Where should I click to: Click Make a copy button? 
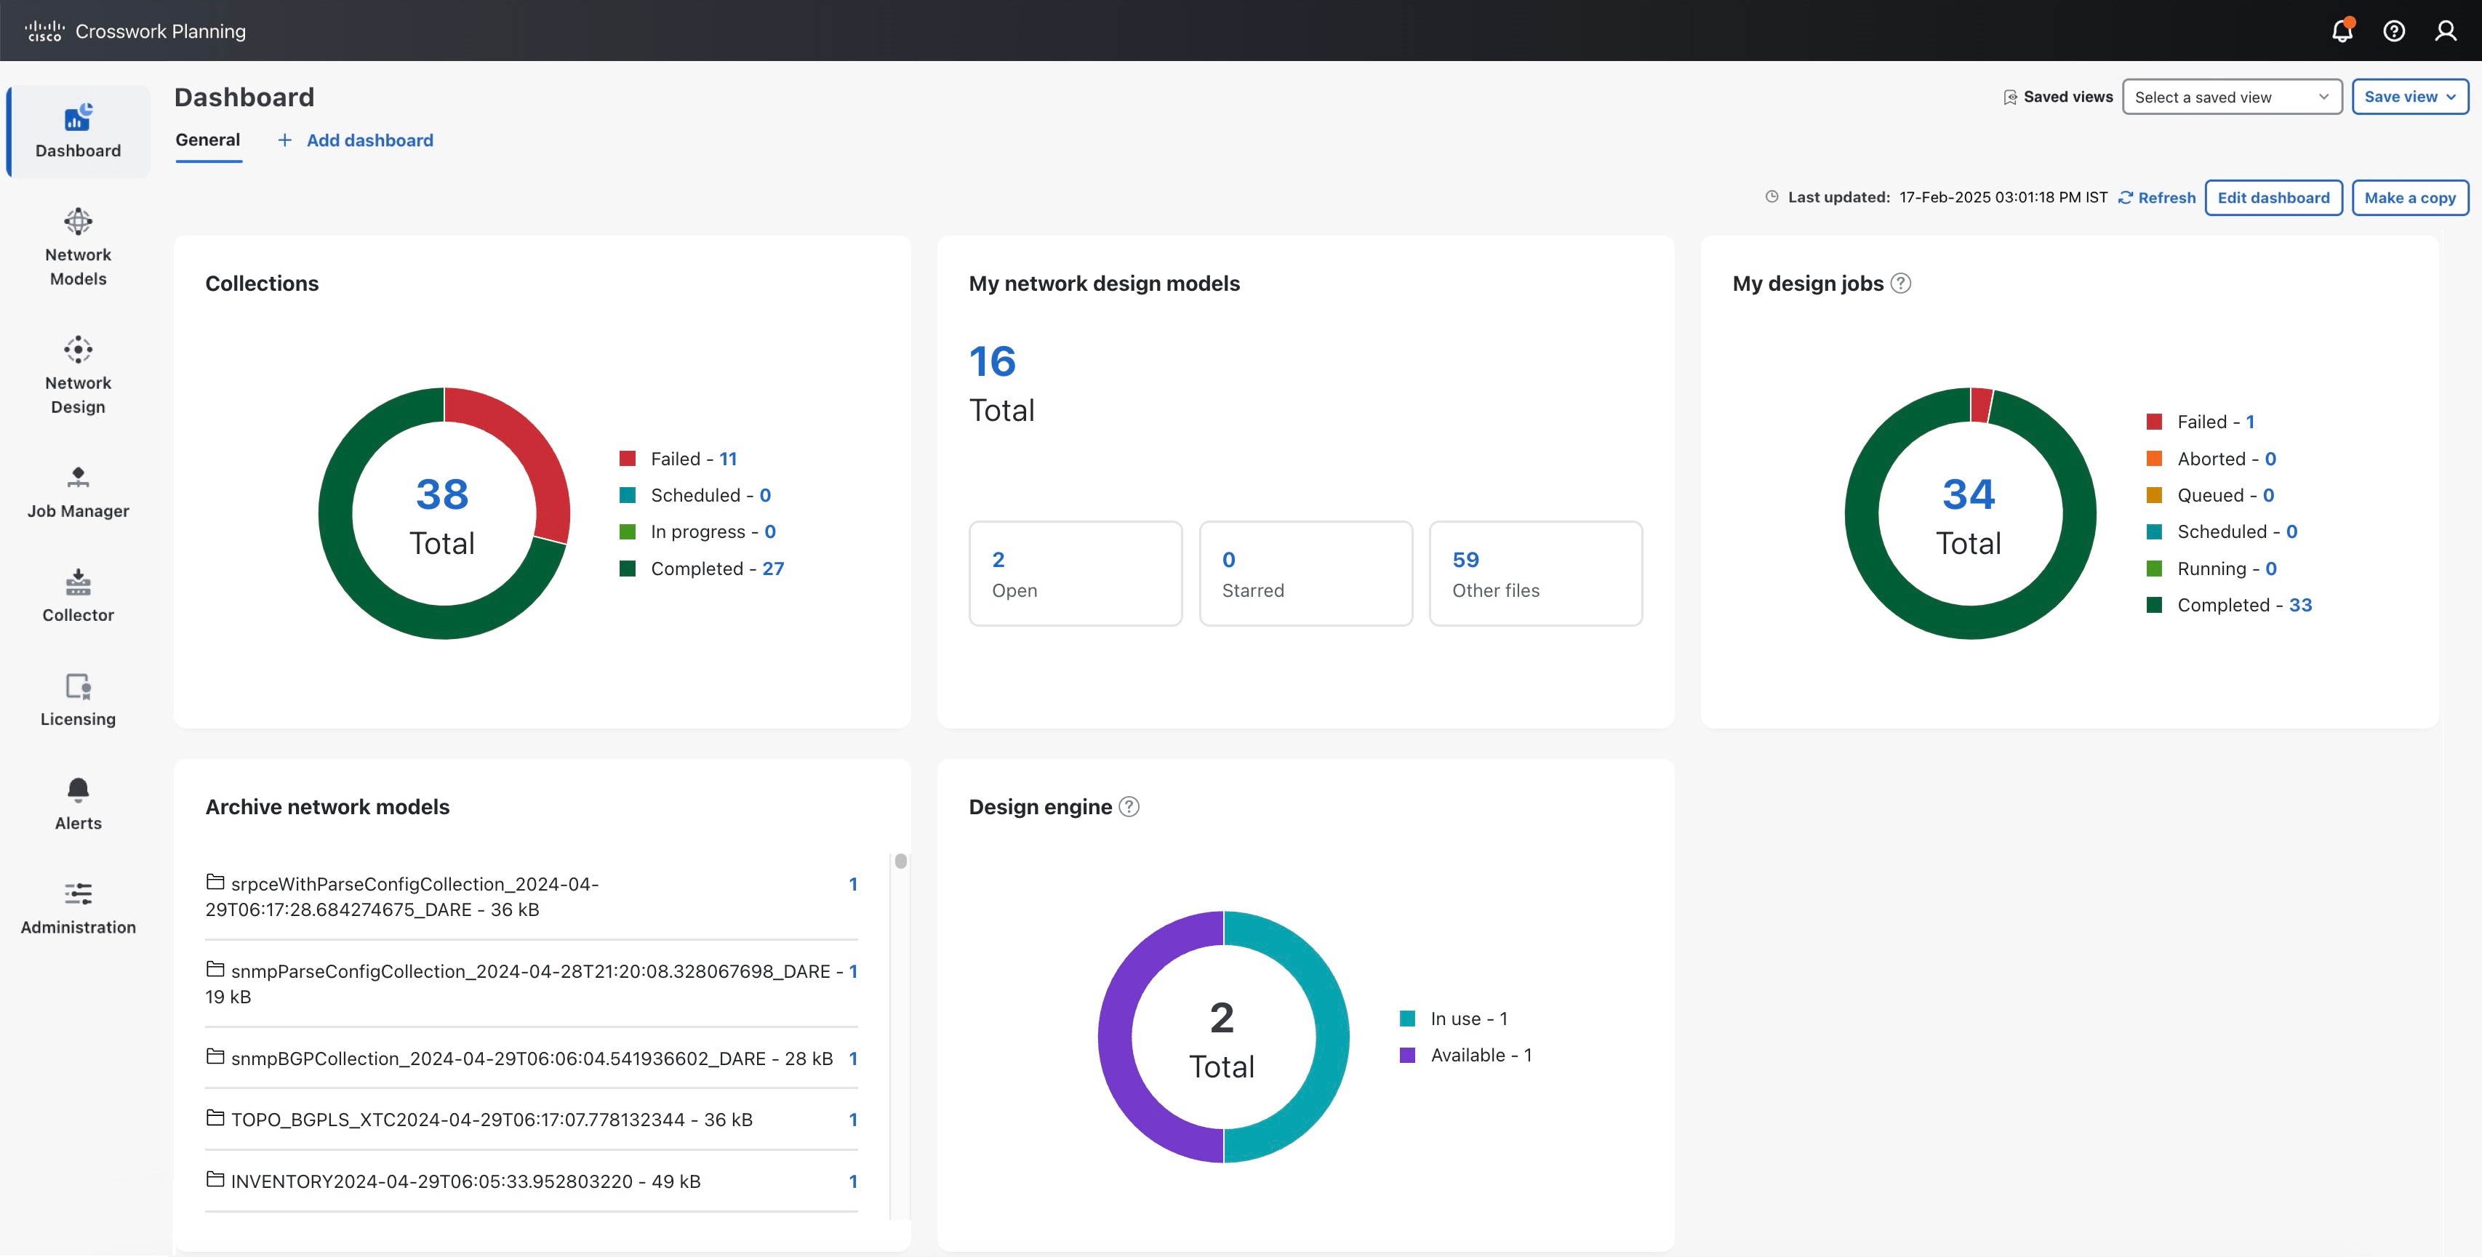[x=2410, y=198]
